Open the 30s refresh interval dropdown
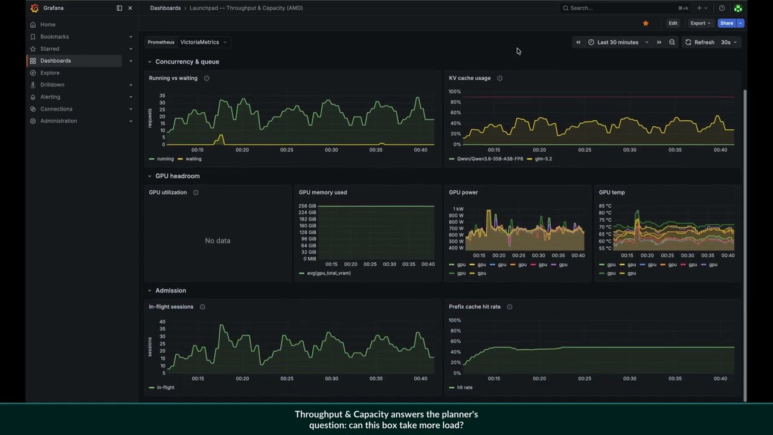773x435 pixels. click(x=729, y=42)
